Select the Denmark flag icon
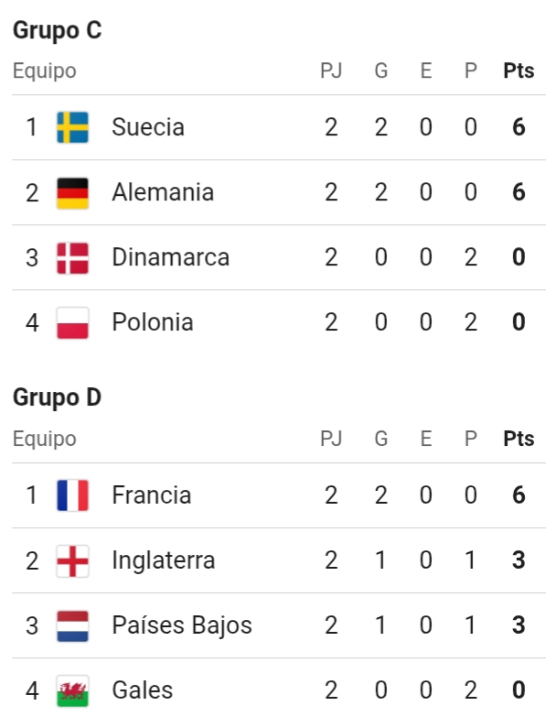The image size is (546, 728). click(x=72, y=257)
